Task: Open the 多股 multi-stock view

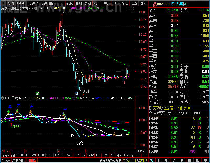Action: point(88,3)
